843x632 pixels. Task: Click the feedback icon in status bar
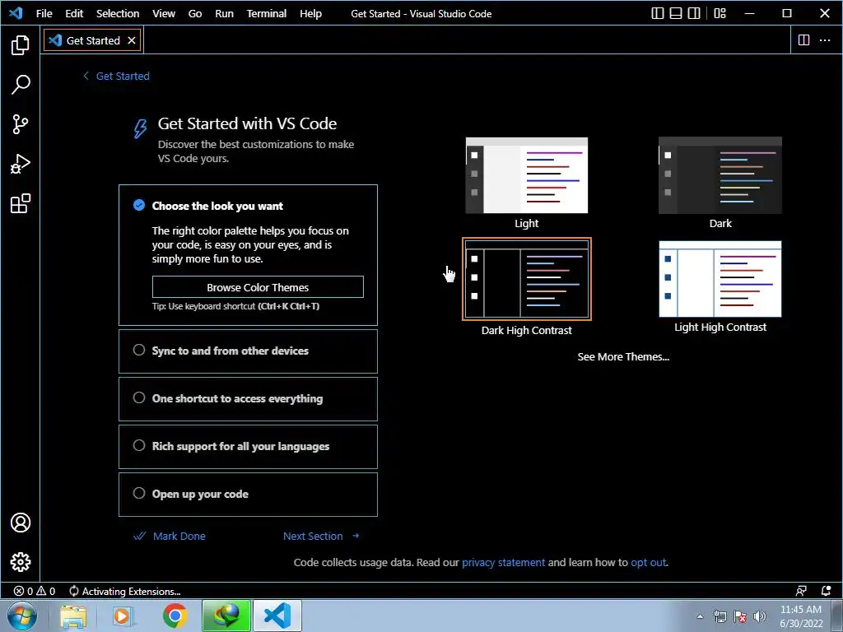click(801, 591)
